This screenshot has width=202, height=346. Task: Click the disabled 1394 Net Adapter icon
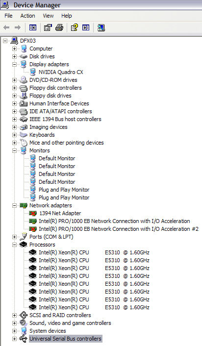point(33,213)
